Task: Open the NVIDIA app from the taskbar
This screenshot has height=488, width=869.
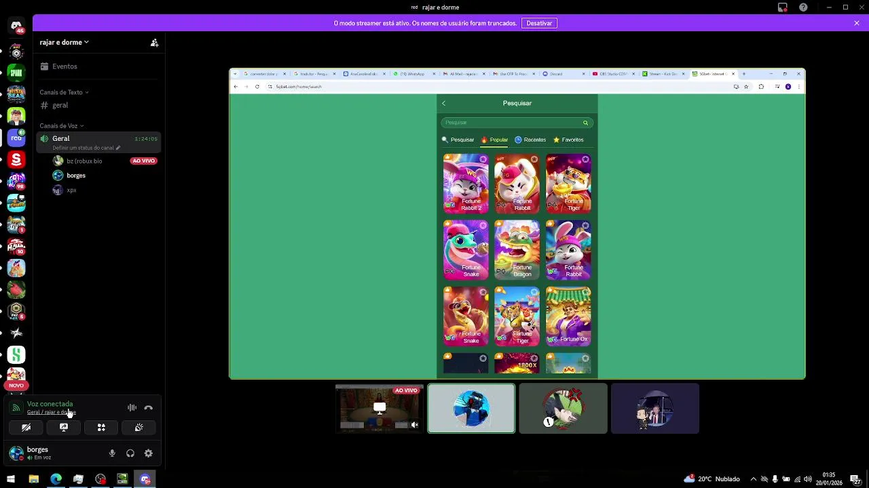Action: coord(123,479)
